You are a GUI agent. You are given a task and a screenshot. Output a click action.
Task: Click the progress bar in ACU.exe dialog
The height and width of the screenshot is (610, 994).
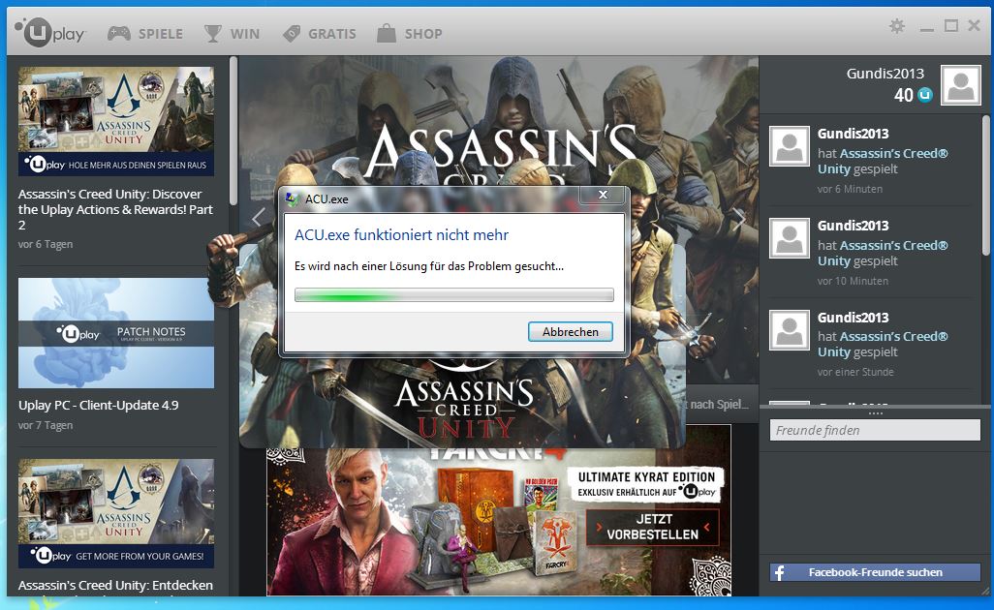[454, 295]
